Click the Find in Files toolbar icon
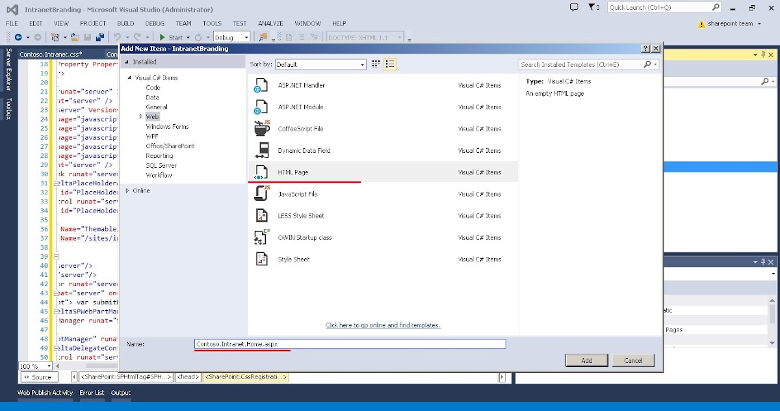Screen dimensions: 780x411 [263, 38]
